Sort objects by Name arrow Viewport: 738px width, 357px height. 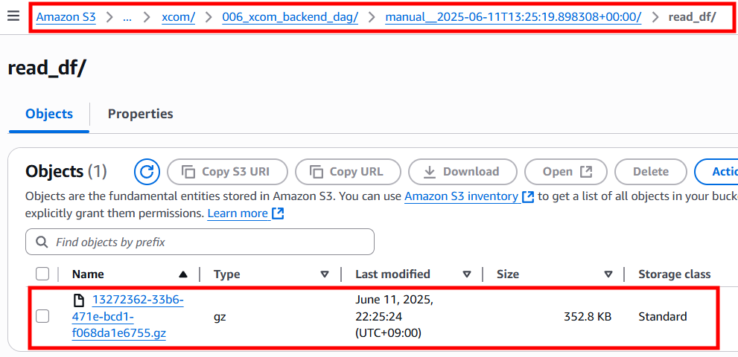[183, 274]
